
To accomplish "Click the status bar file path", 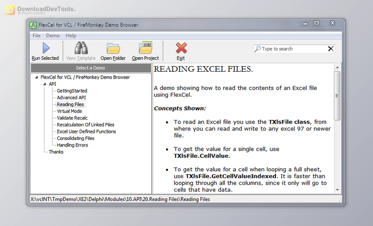I will click(x=120, y=199).
